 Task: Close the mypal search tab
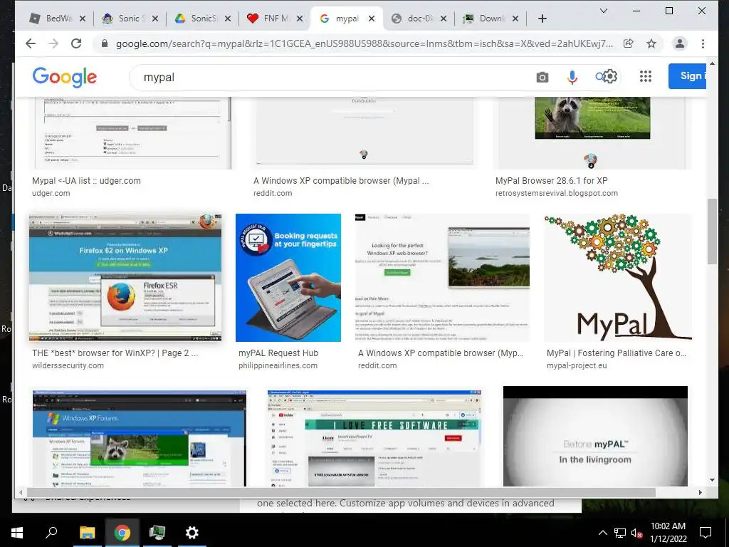click(372, 19)
